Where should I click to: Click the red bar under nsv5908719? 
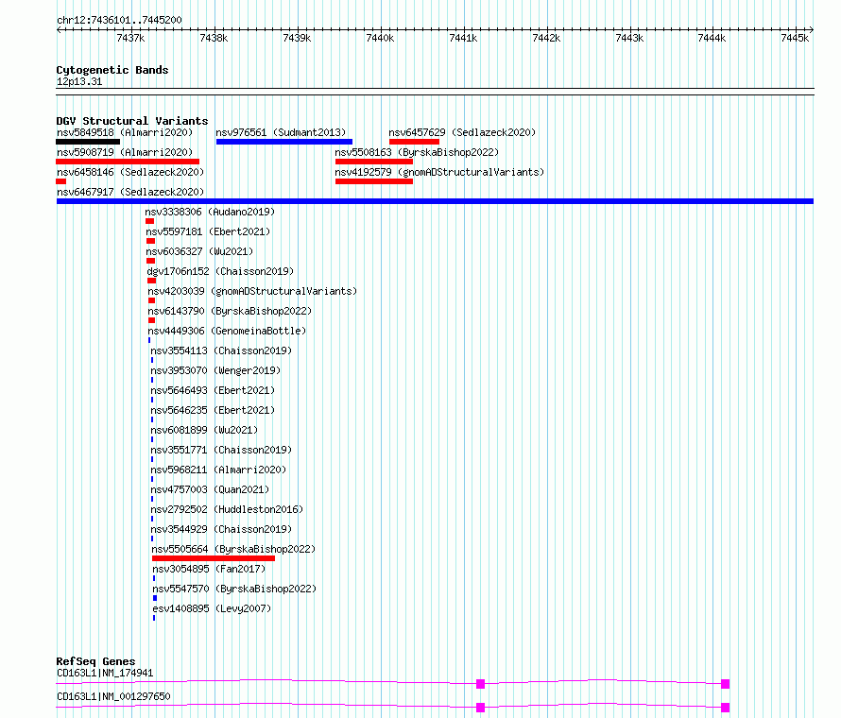[x=128, y=162]
